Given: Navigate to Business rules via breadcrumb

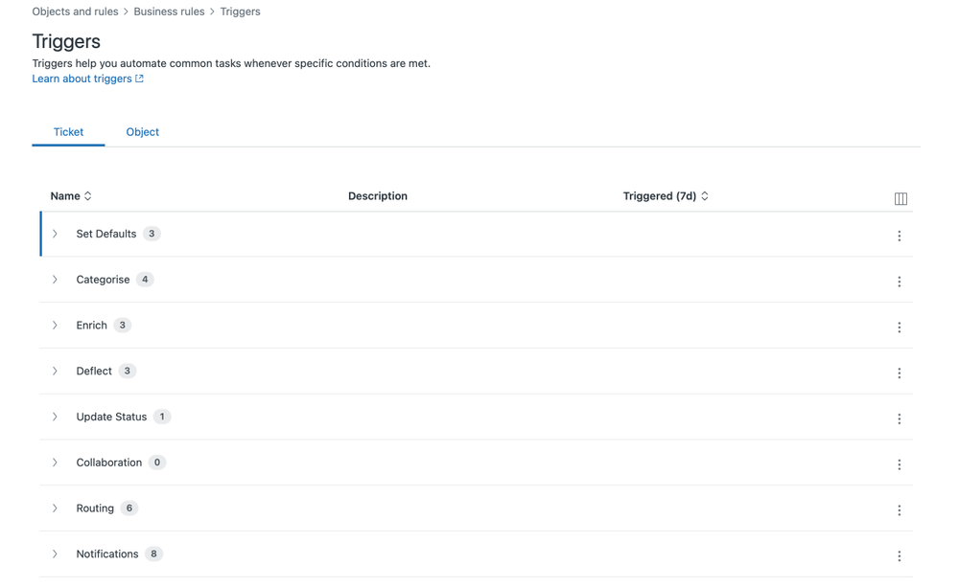Looking at the screenshot, I should pos(169,11).
